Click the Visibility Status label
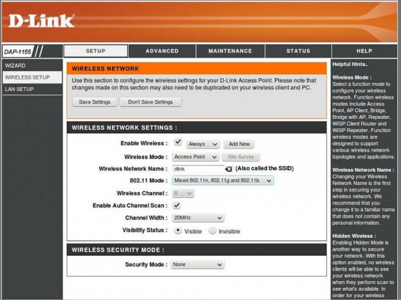This screenshot has width=401, height=300. click(x=145, y=230)
